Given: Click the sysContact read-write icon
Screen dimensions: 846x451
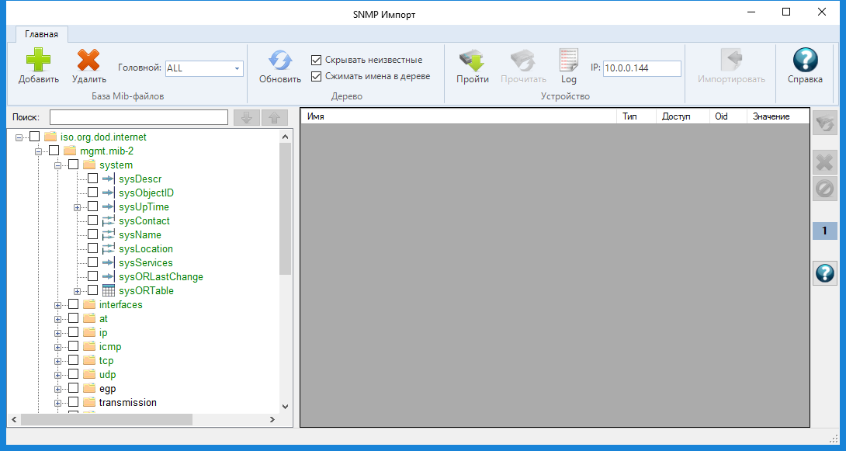Looking at the screenshot, I should click(x=109, y=220).
